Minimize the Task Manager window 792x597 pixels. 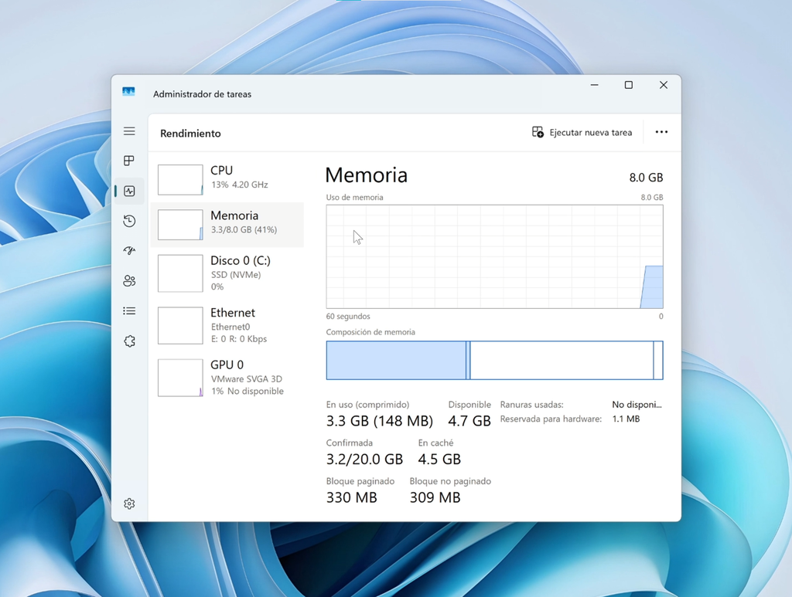[595, 85]
